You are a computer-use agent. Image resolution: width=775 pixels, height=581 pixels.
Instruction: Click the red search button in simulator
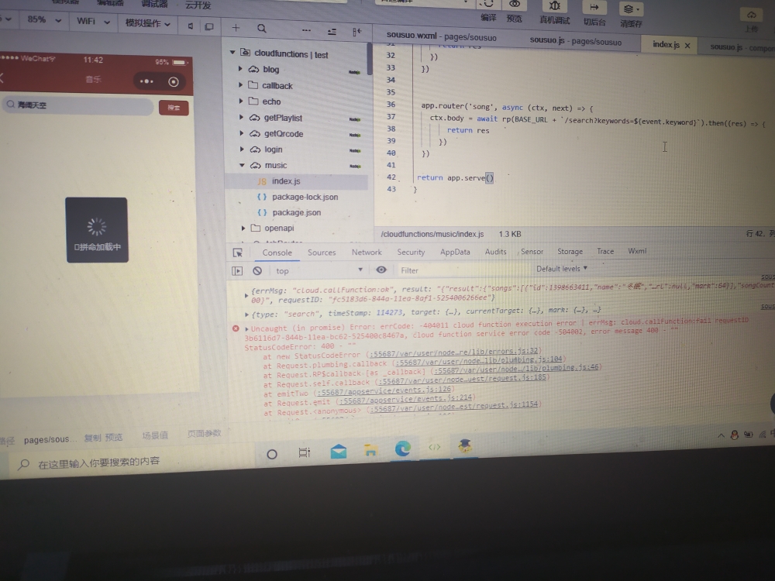point(174,107)
